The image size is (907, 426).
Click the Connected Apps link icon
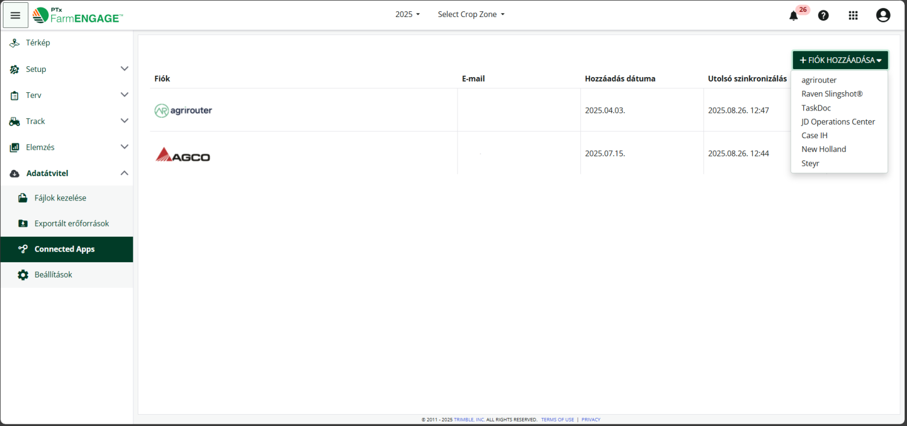tap(23, 249)
